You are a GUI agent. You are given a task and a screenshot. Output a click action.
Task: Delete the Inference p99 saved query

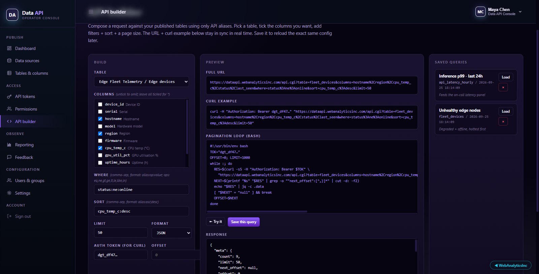point(503,87)
